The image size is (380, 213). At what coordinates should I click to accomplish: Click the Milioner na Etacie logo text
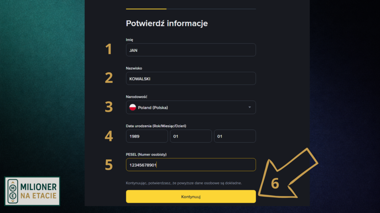39,191
